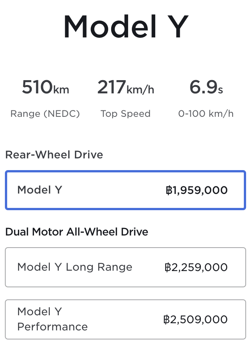Click the 217 top speed value
The width and height of the screenshot is (251, 344).
pos(111,87)
